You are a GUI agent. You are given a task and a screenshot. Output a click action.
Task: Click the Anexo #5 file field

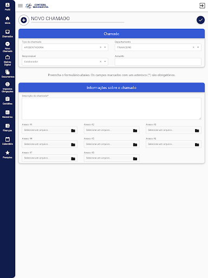[x=112, y=144]
